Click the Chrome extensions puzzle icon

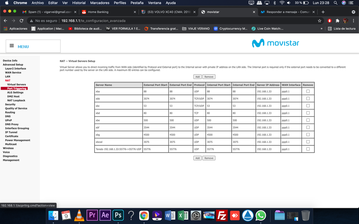click(x=337, y=21)
